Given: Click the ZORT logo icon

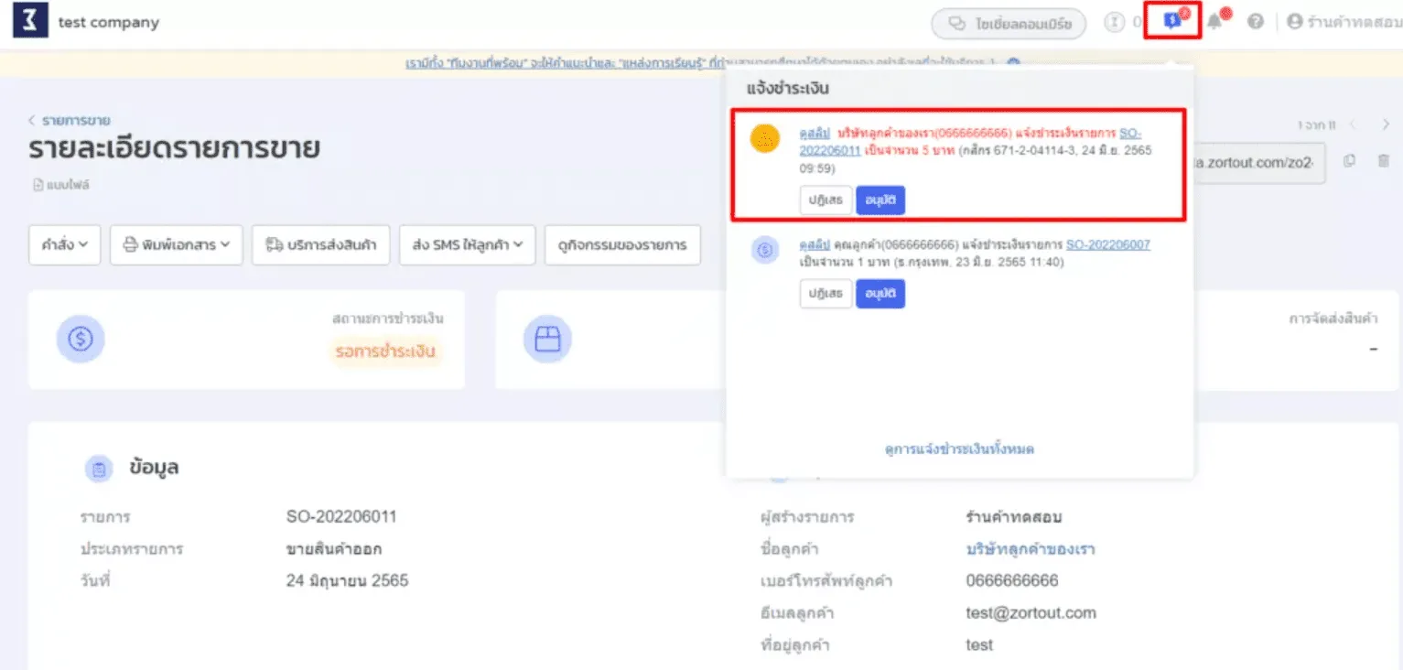Looking at the screenshot, I should 30,22.
